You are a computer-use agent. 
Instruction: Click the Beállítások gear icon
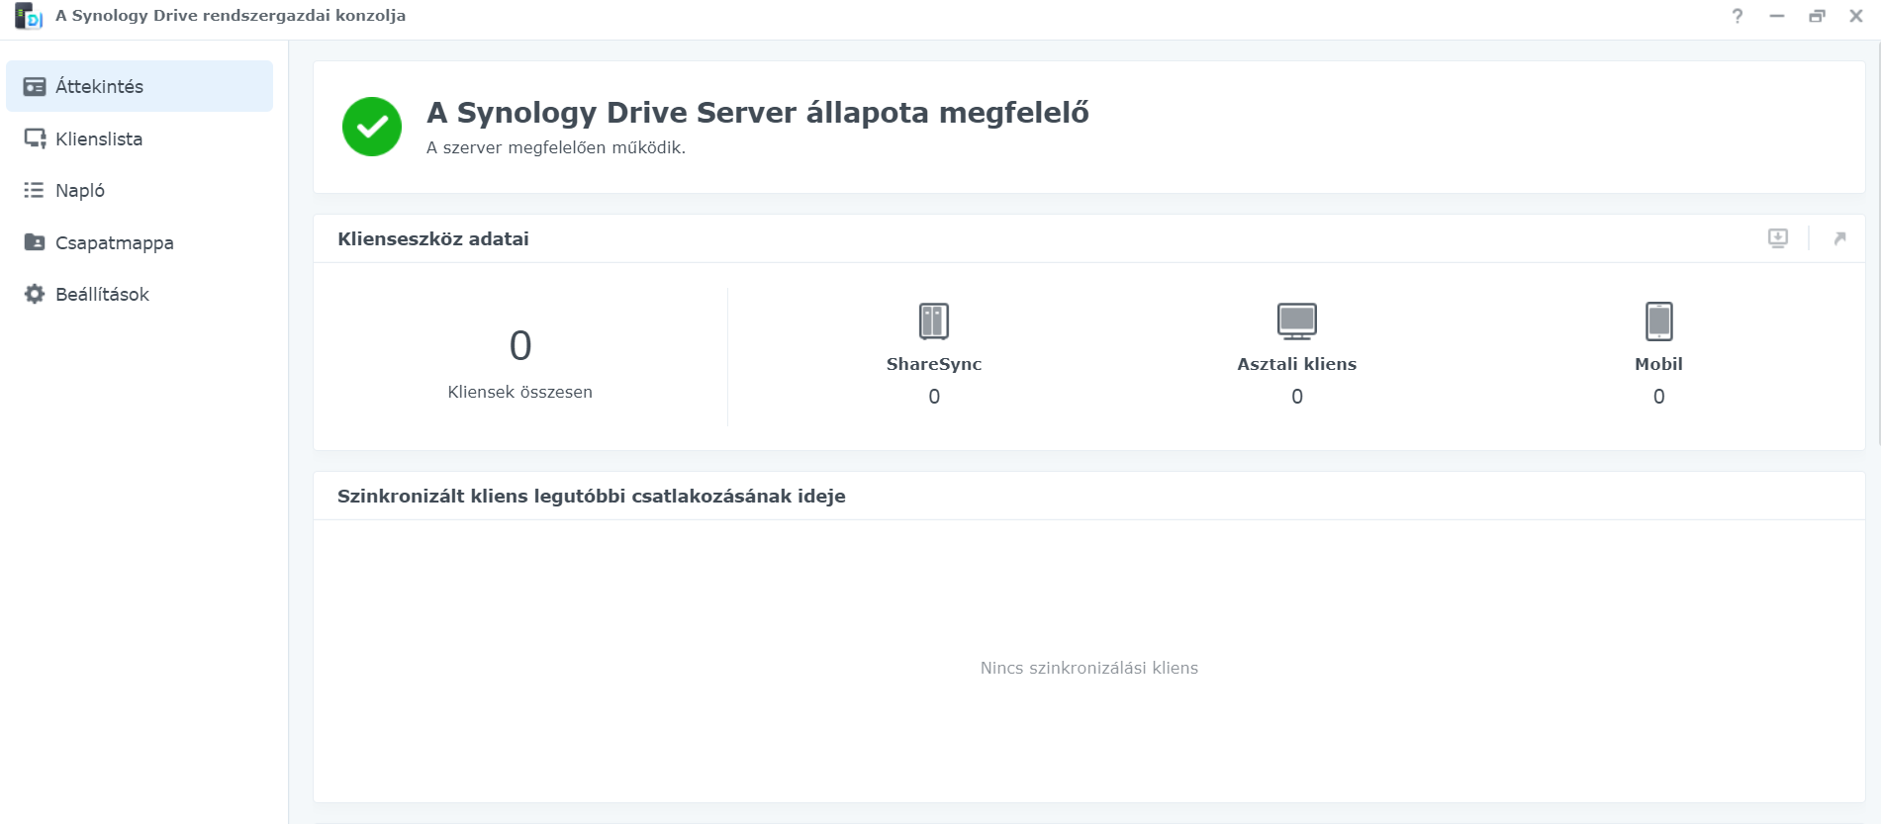[x=35, y=294]
